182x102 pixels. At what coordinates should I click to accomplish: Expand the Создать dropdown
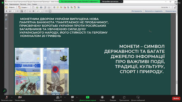(x=24, y=7)
